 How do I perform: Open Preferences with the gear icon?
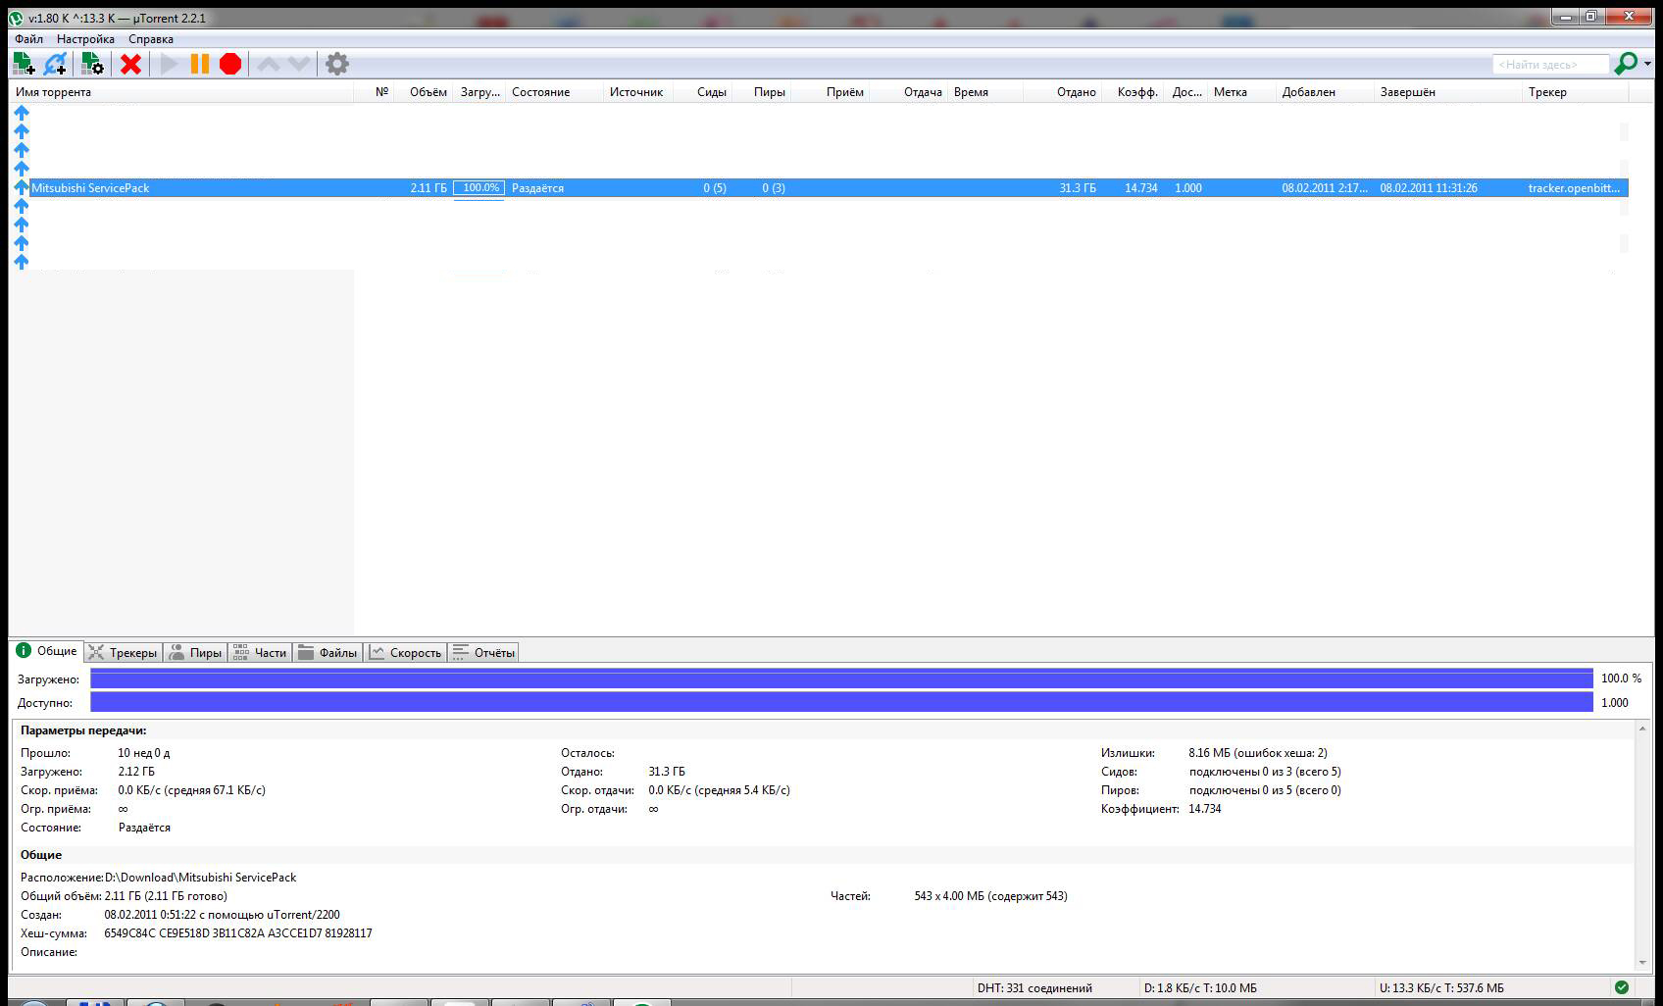[336, 65]
